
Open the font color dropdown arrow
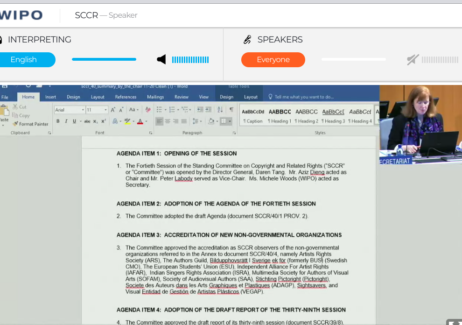(146, 121)
